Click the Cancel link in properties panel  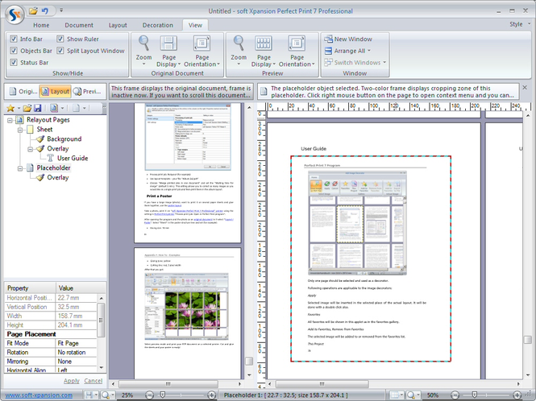tap(93, 381)
